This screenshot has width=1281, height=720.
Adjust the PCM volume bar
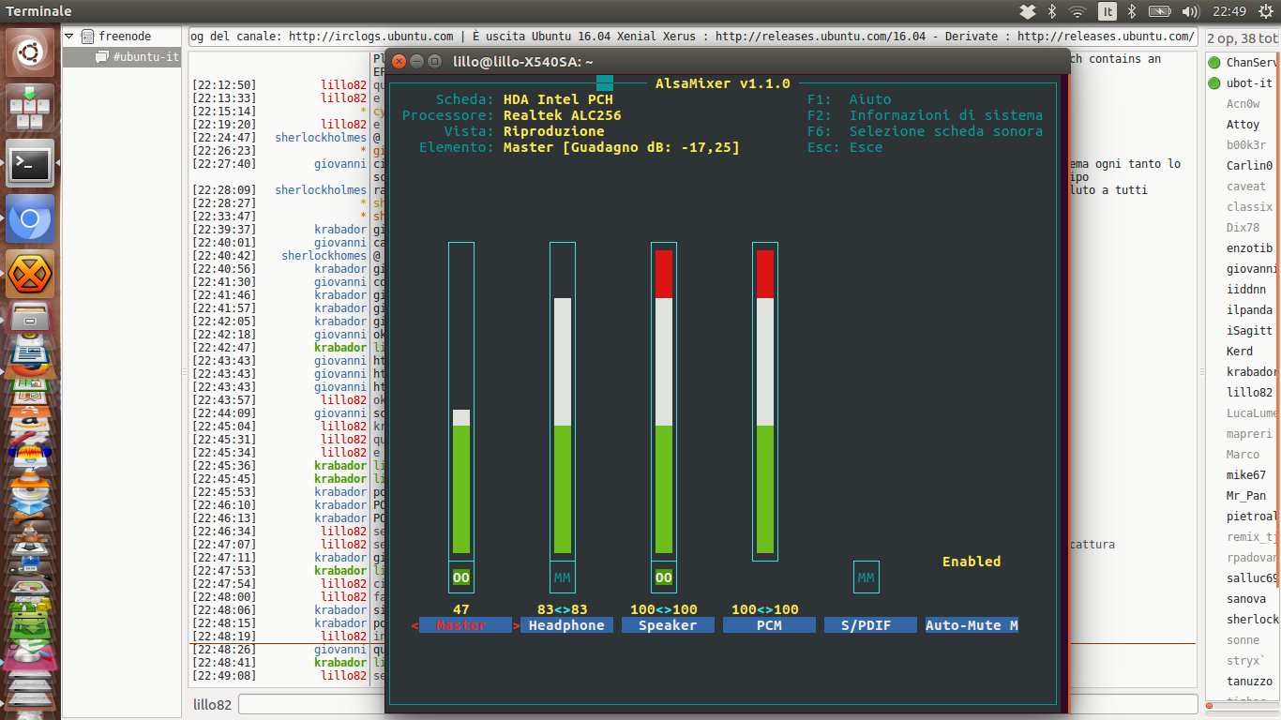click(x=765, y=401)
